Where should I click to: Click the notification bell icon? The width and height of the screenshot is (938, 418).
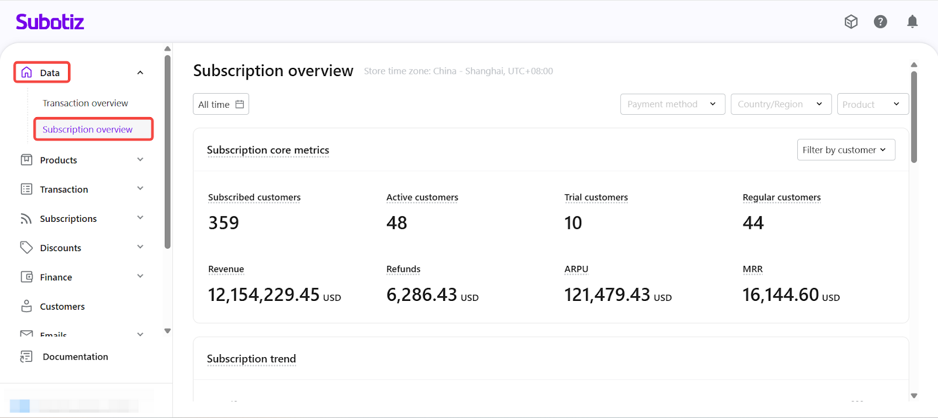(912, 22)
